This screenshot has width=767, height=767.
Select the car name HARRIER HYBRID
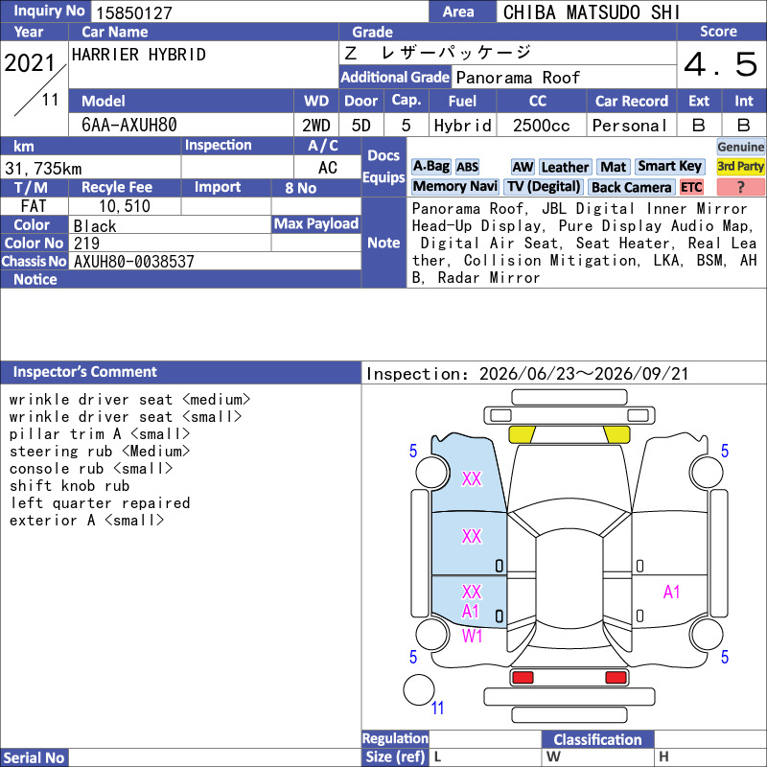[x=139, y=55]
